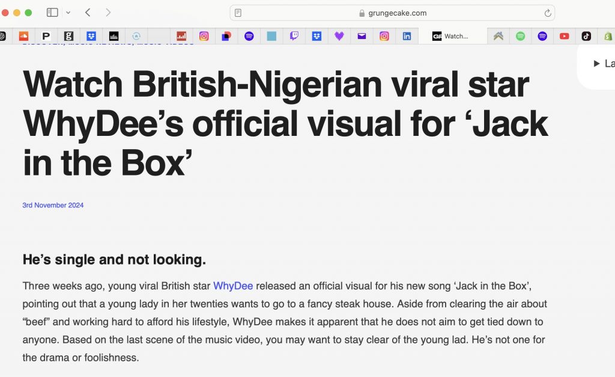Viewport: 615px width, 377px height.
Task: Open the ChatGPT pinned tab
Action: (2, 36)
